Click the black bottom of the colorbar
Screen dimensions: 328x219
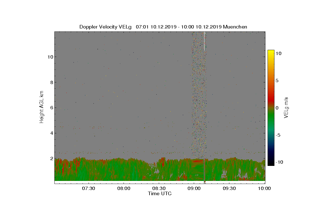coord(271,163)
